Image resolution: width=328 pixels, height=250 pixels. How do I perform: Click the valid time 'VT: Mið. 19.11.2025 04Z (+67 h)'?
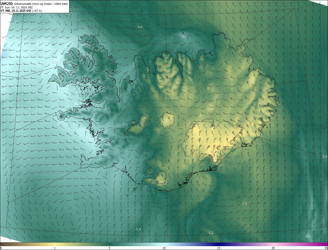click(x=21, y=11)
